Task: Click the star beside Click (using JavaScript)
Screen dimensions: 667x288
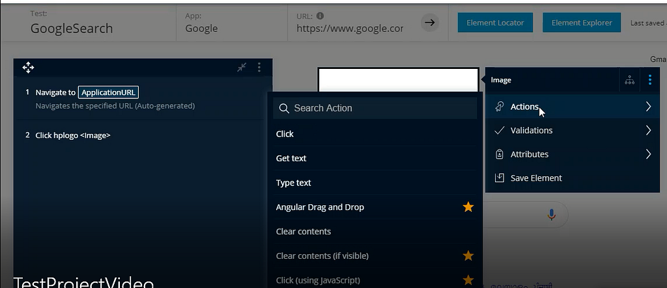Action: [468, 280]
